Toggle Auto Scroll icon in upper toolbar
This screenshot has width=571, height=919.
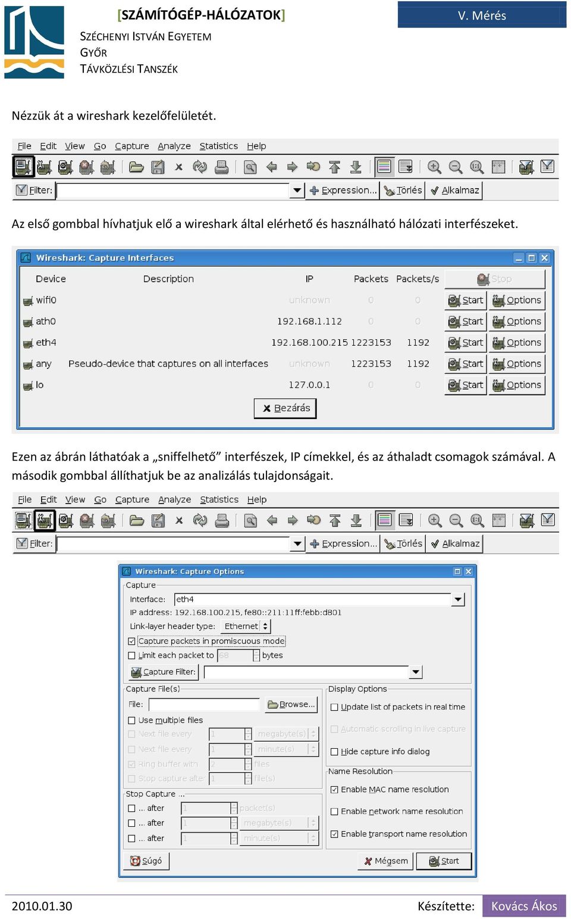(406, 167)
